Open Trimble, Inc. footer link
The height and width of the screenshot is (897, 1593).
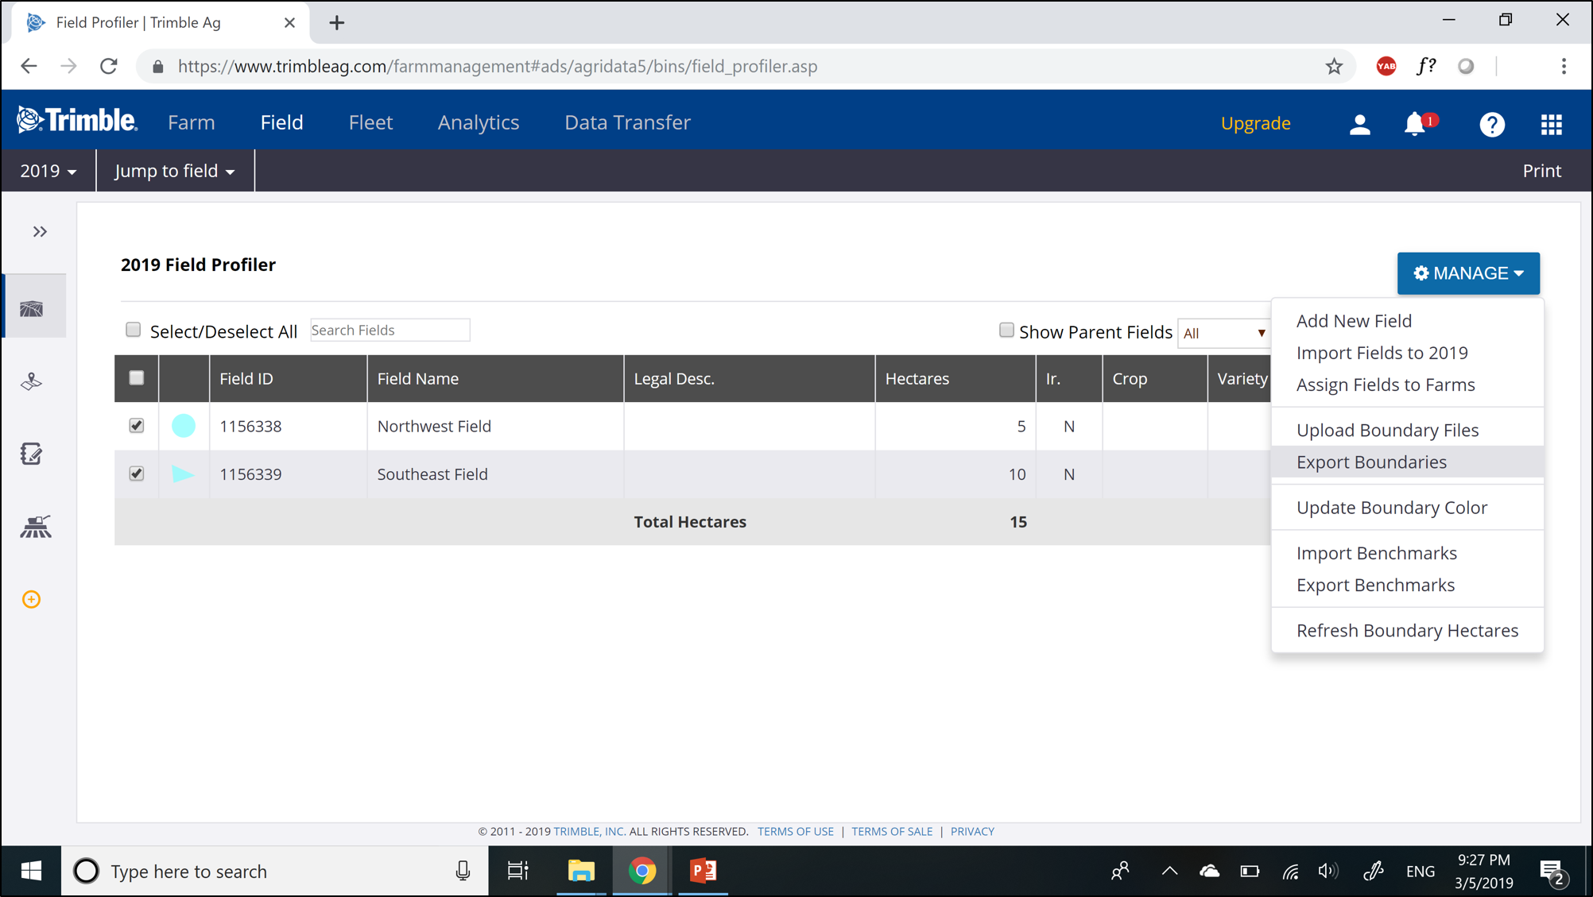pos(589,832)
